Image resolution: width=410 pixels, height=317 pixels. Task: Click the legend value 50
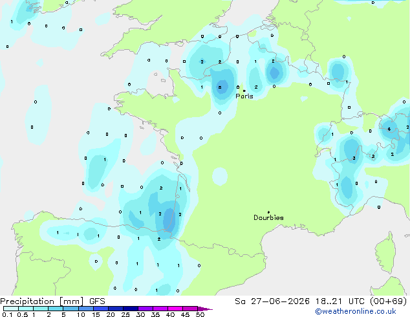200,314
